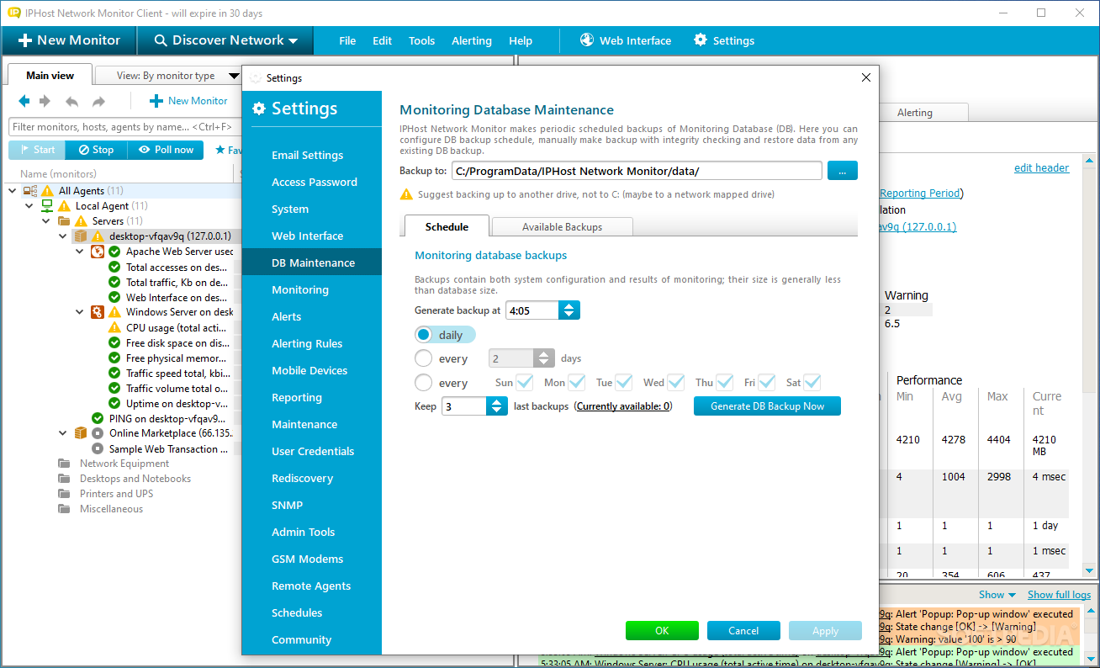Click the Generate DB Backup Now button
Viewport: 1100px width, 668px height.
(767, 406)
